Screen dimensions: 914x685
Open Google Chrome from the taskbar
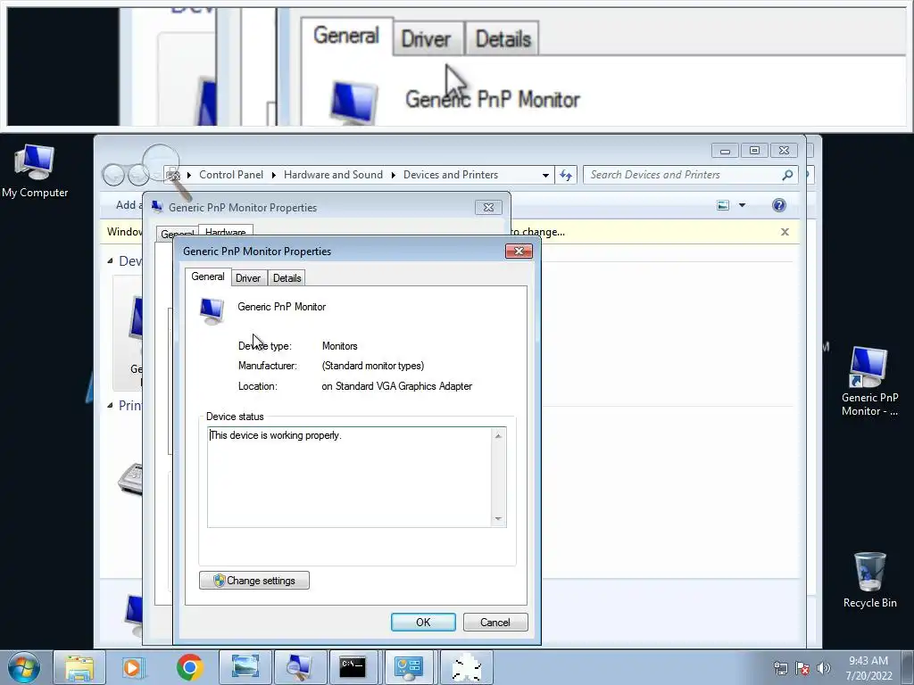pyautogui.click(x=189, y=667)
